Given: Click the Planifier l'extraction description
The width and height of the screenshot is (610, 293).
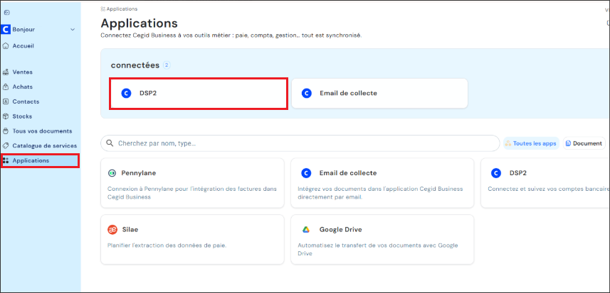Looking at the screenshot, I should (x=167, y=245).
